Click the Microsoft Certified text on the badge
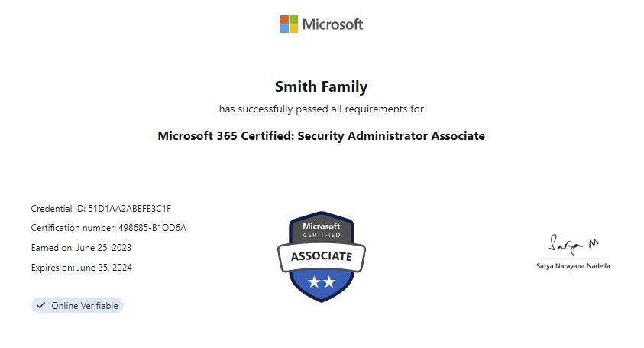The image size is (644, 348). (322, 230)
